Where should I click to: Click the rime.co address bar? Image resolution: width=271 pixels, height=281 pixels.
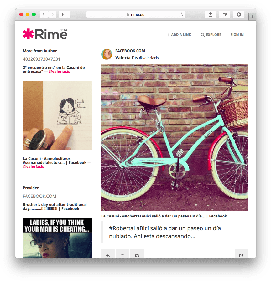[136, 14]
